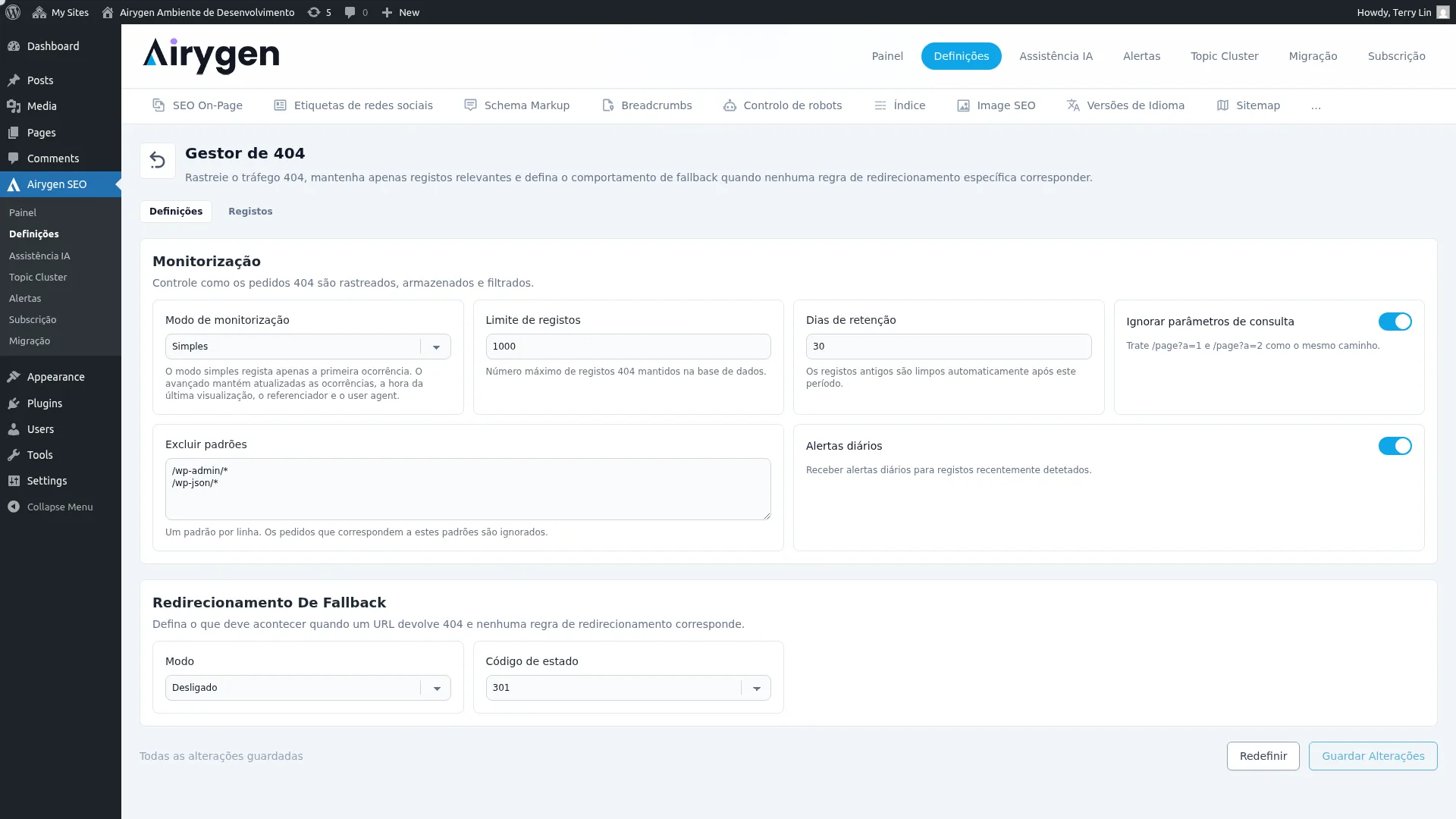Screen dimensions: 1456x819
Task: Open the Assistência IA header tab
Action: [1056, 56]
